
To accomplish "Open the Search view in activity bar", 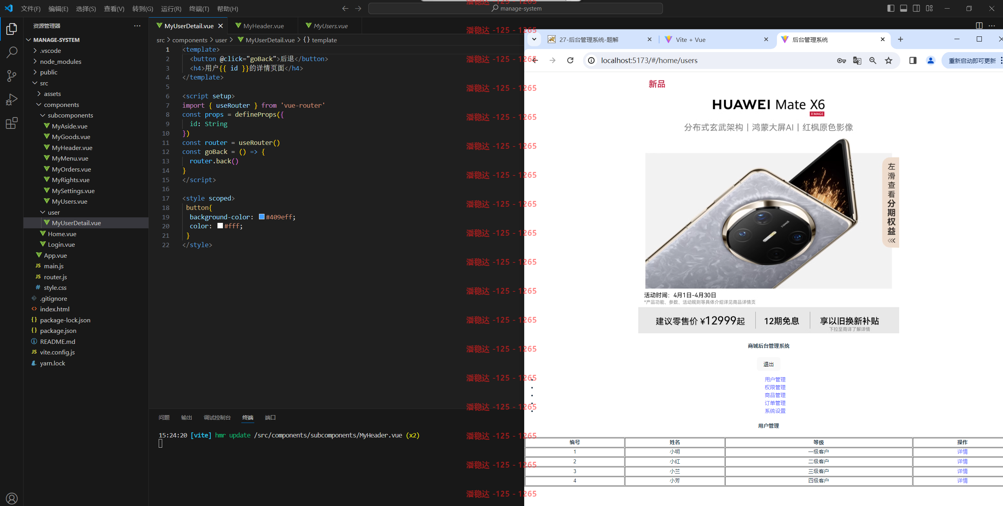I will 12,52.
